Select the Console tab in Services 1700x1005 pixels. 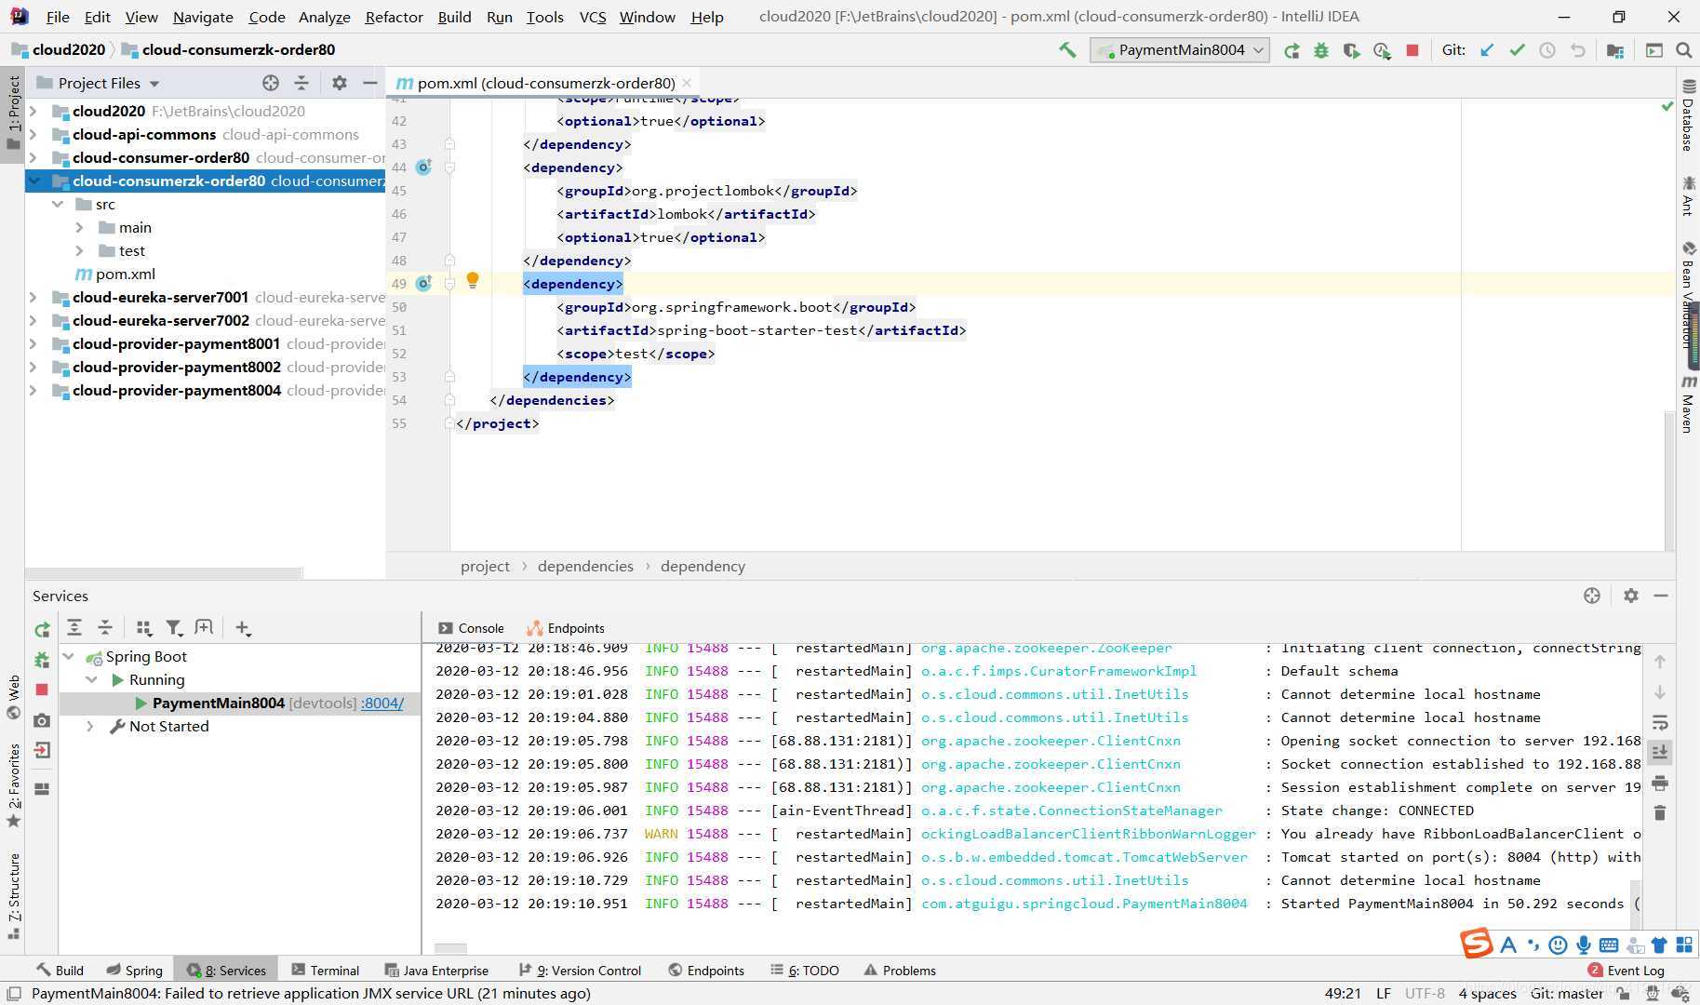click(471, 628)
